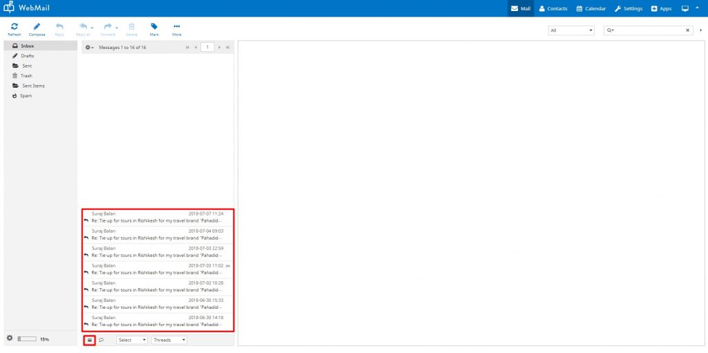
Task: Open the Mark tag menu
Action: point(154,28)
